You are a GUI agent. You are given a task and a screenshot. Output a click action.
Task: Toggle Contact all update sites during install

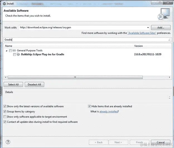(x=5, y=122)
